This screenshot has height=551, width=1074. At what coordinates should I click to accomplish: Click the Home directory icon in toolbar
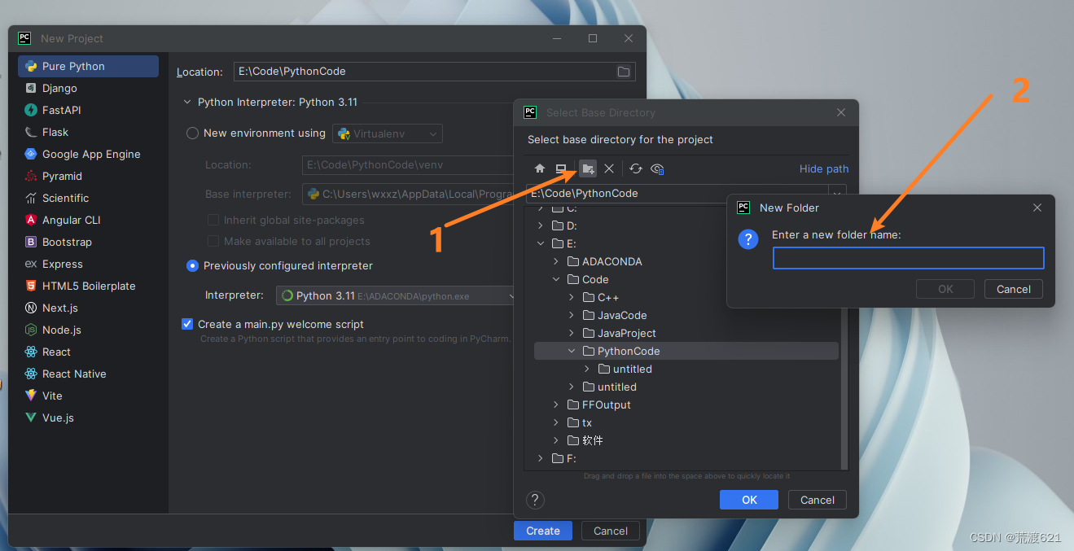click(539, 168)
